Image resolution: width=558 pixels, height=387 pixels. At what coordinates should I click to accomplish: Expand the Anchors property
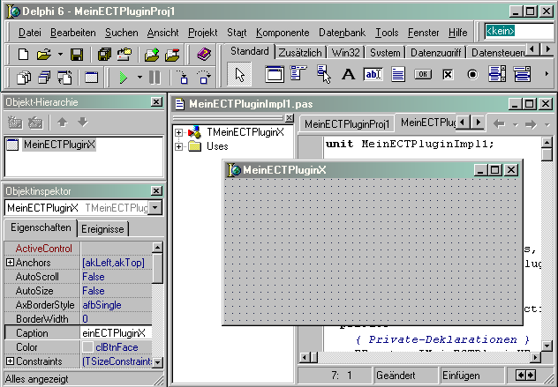point(10,263)
